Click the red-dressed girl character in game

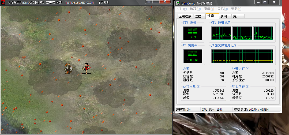click(87, 68)
